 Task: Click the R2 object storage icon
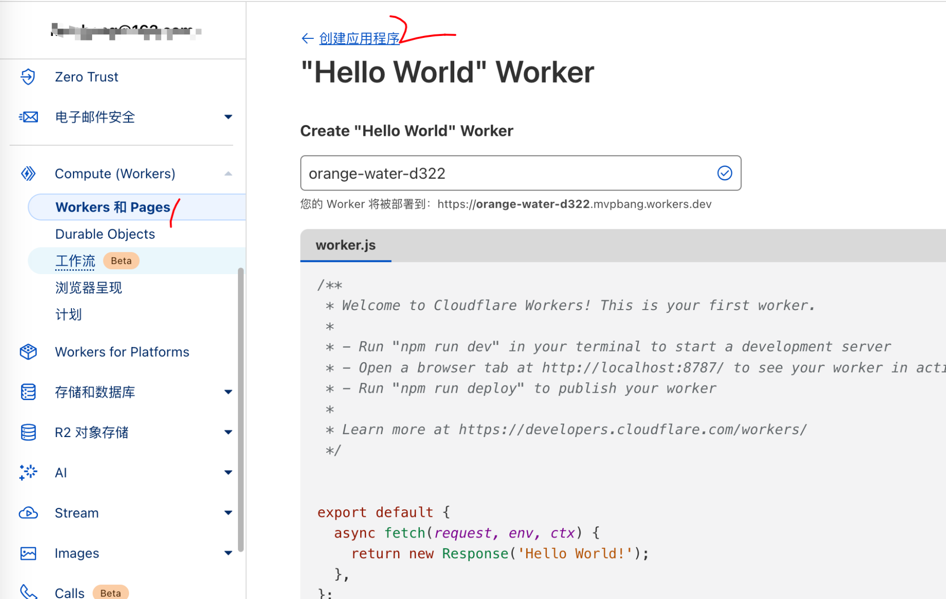(x=28, y=432)
